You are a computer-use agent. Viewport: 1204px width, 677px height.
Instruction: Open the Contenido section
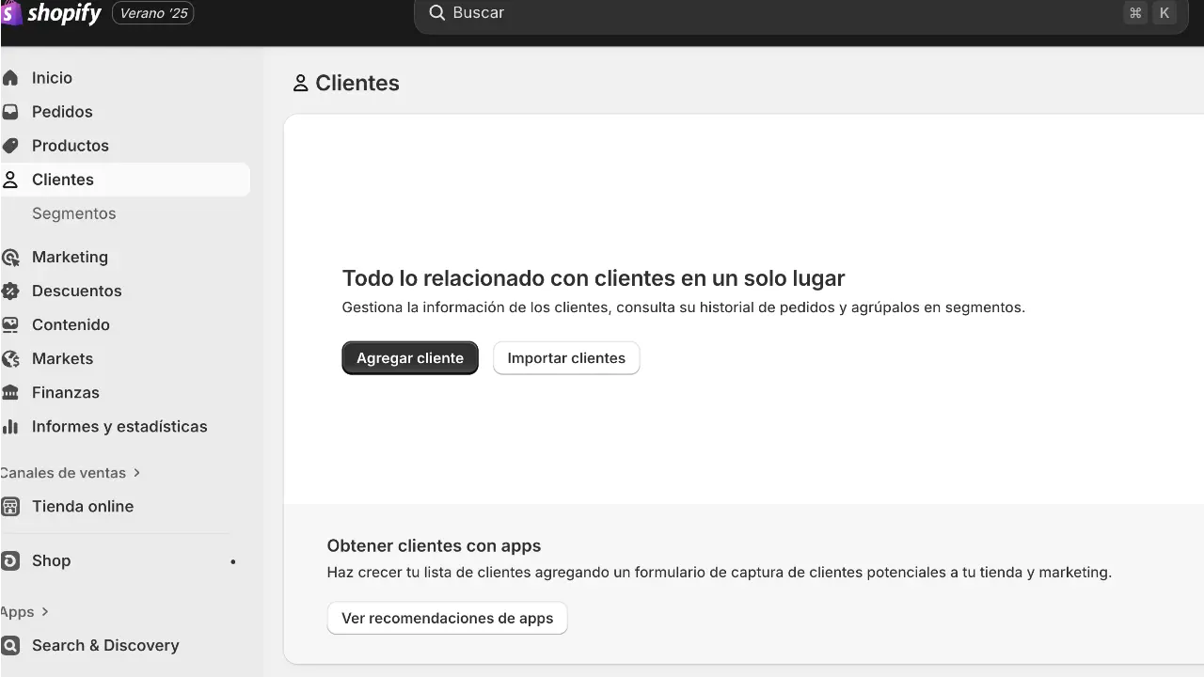point(71,324)
